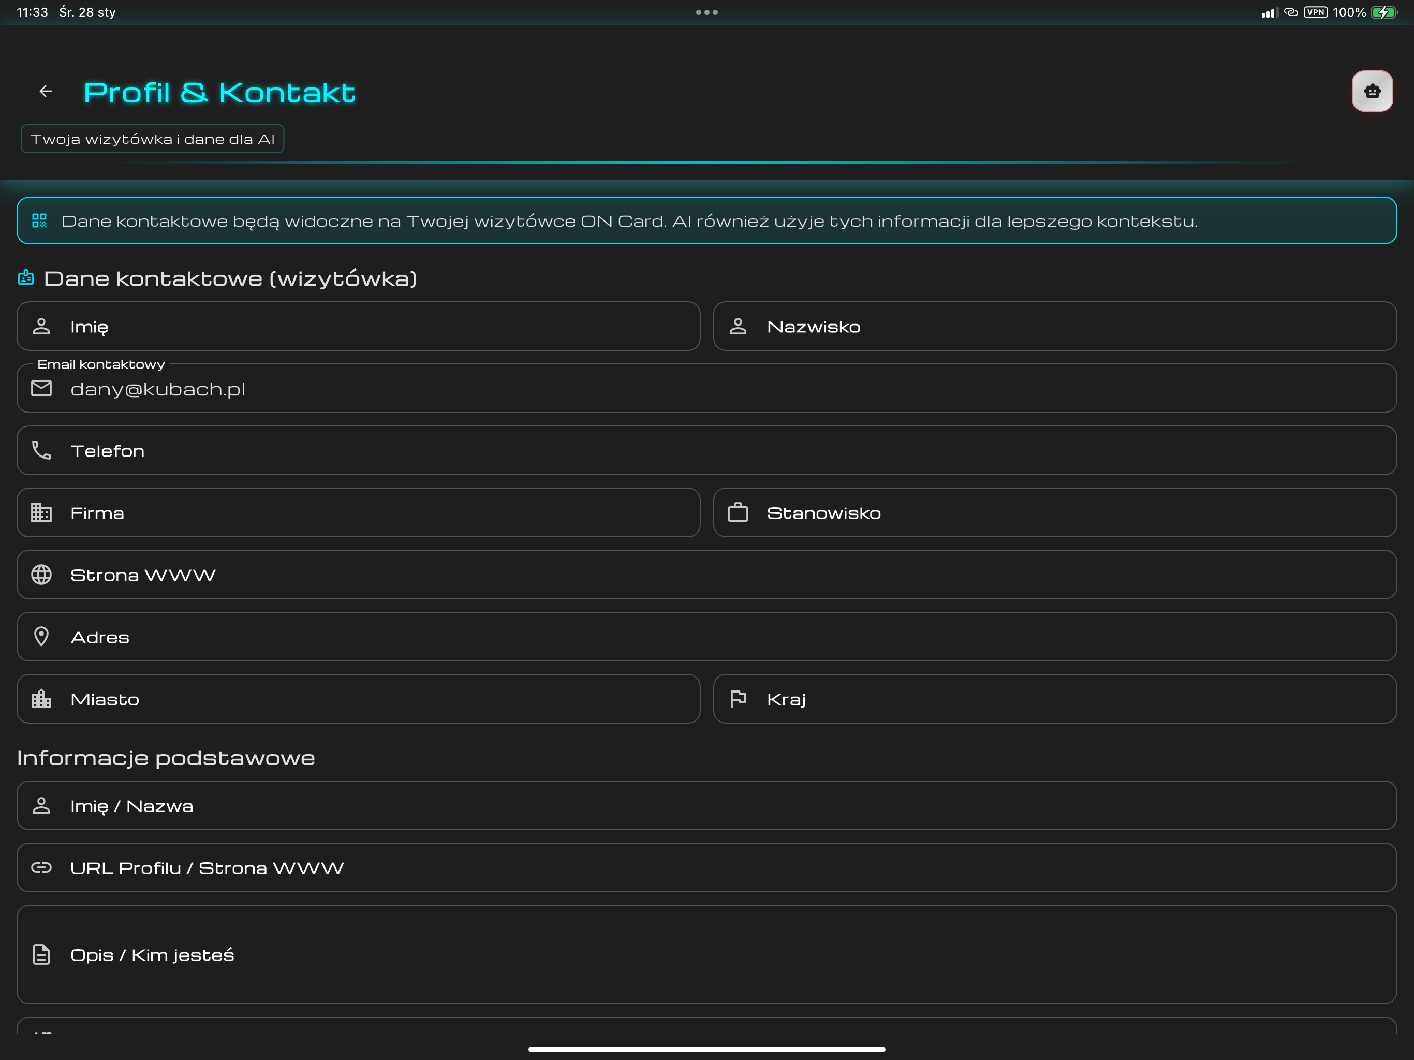The image size is (1414, 1060).
Task: Click the Dane kontaktowe (wizytówka) heading
Action: point(230,278)
